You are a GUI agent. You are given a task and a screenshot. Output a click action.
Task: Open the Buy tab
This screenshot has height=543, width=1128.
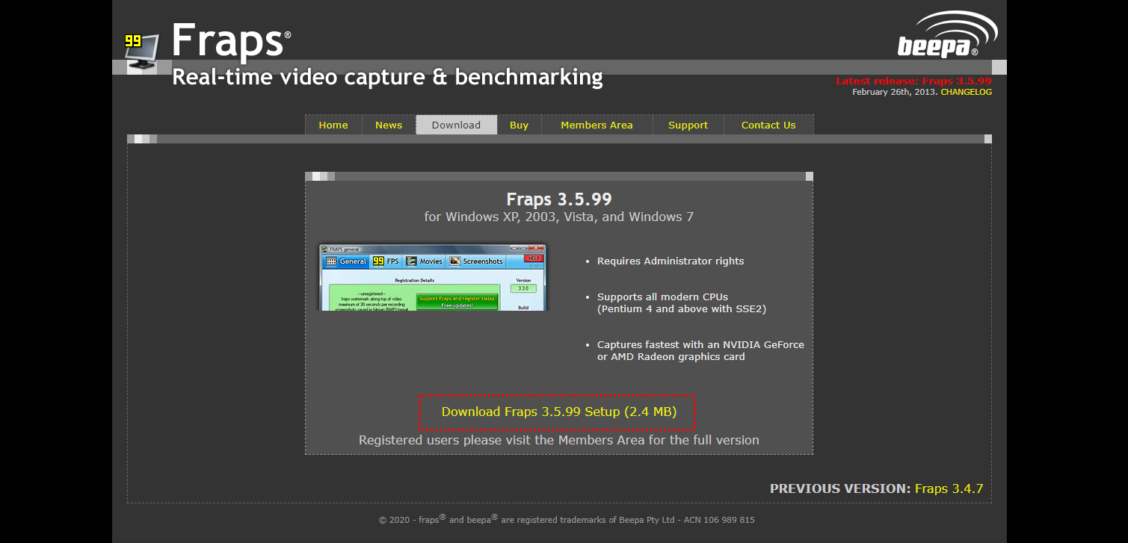pos(519,125)
